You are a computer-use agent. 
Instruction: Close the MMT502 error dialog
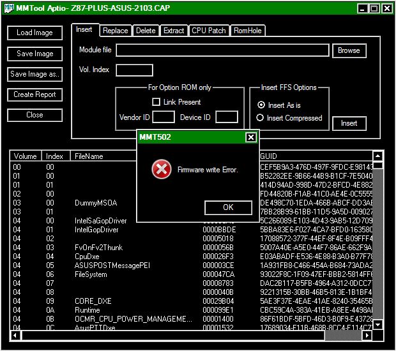pyautogui.click(x=251, y=137)
